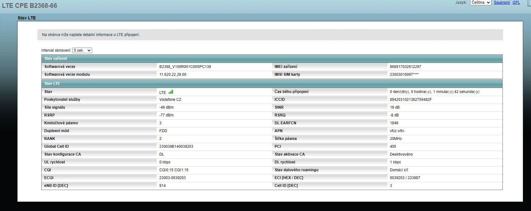531x211 pixels.
Task: Click the IMEI zařízení number value
Action: pyautogui.click(x=405, y=67)
